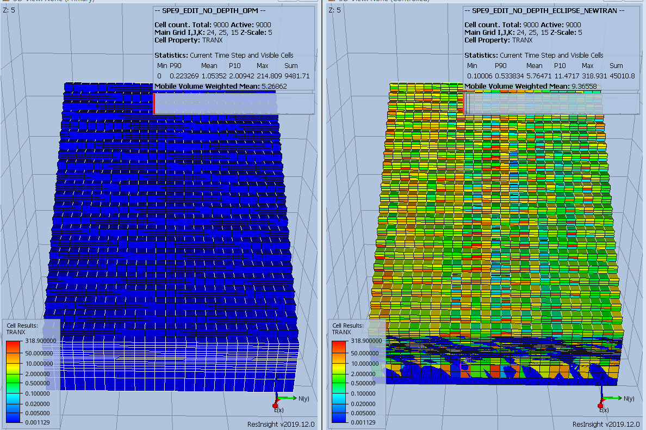Image resolution: width=646 pixels, height=430 pixels.
Task: Click the red origin sphere in the Controlled view
Action: [x=600, y=405]
